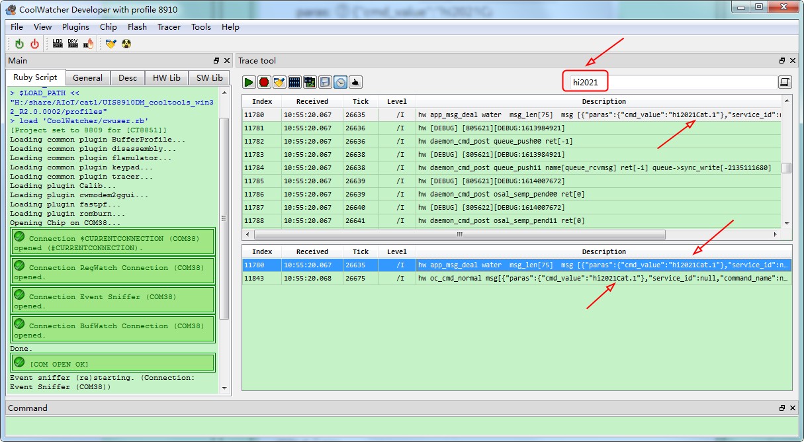The height and width of the screenshot is (442, 804).
Task: Open the Plugins menu
Action: 75,27
